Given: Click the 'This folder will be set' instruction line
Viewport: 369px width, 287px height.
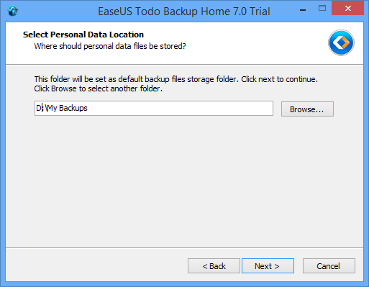Looking at the screenshot, I should point(176,79).
